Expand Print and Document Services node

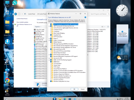click(x=49, y=55)
